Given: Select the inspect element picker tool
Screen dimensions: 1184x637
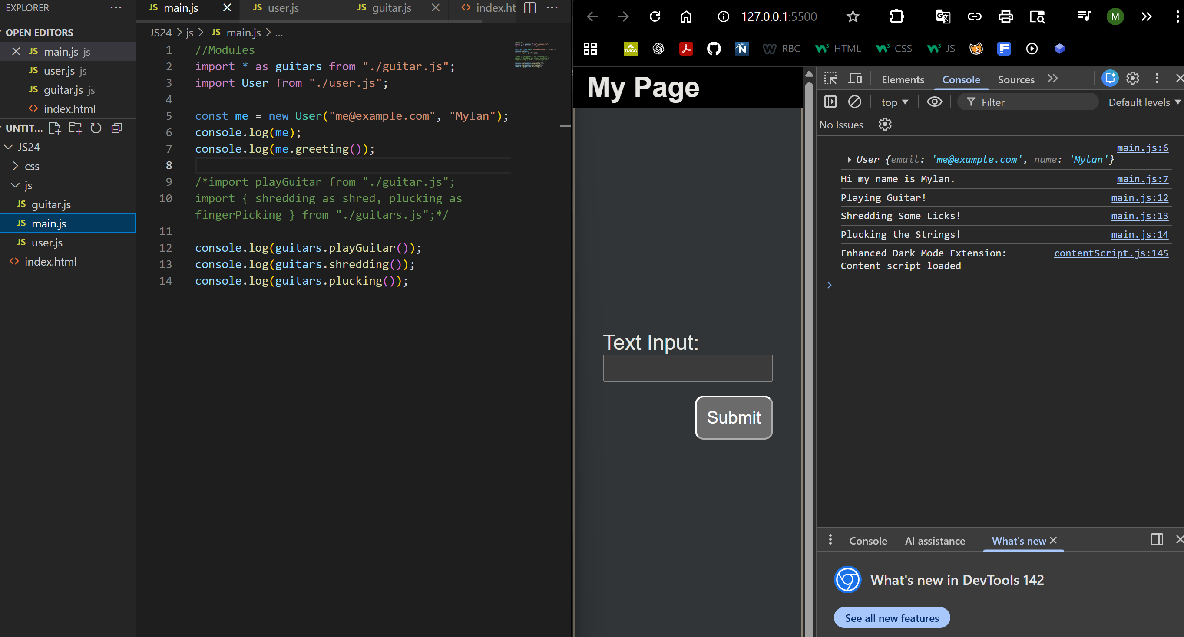Looking at the screenshot, I should click(830, 79).
